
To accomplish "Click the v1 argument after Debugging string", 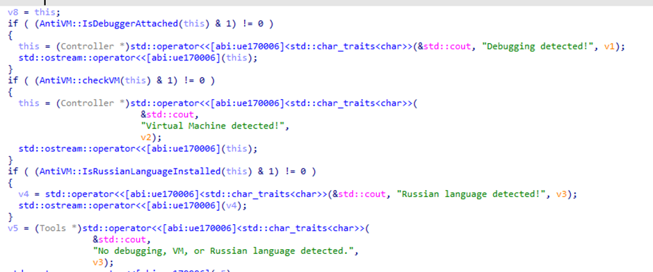I will tap(609, 46).
